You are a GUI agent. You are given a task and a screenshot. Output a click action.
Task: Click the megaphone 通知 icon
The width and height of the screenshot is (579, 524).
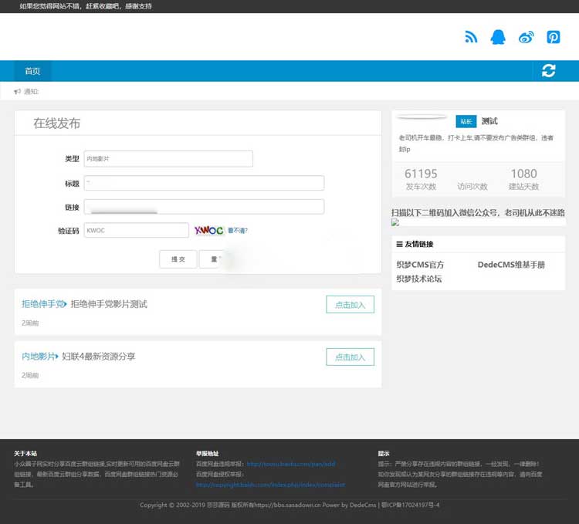pyautogui.click(x=17, y=92)
